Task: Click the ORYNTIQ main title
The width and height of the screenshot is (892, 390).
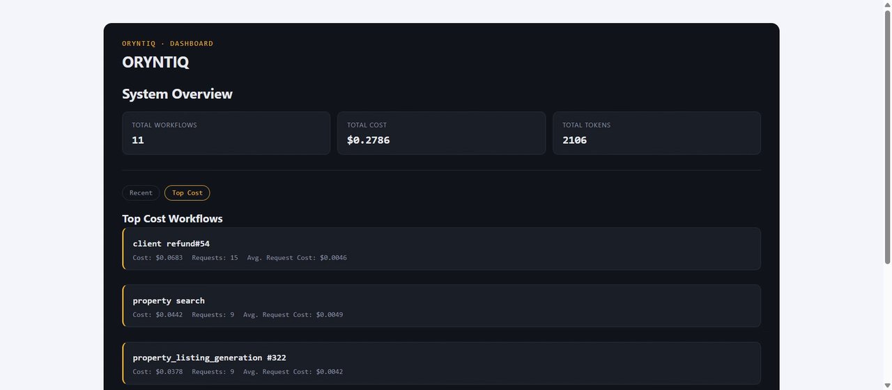Action: click(x=155, y=62)
